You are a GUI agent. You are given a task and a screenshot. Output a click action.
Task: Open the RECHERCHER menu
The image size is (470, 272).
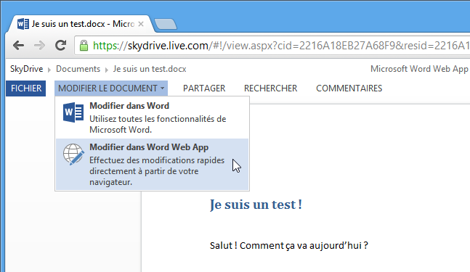(x=271, y=88)
